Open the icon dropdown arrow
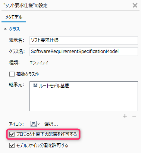This screenshot has height=153, width=141. (38, 124)
